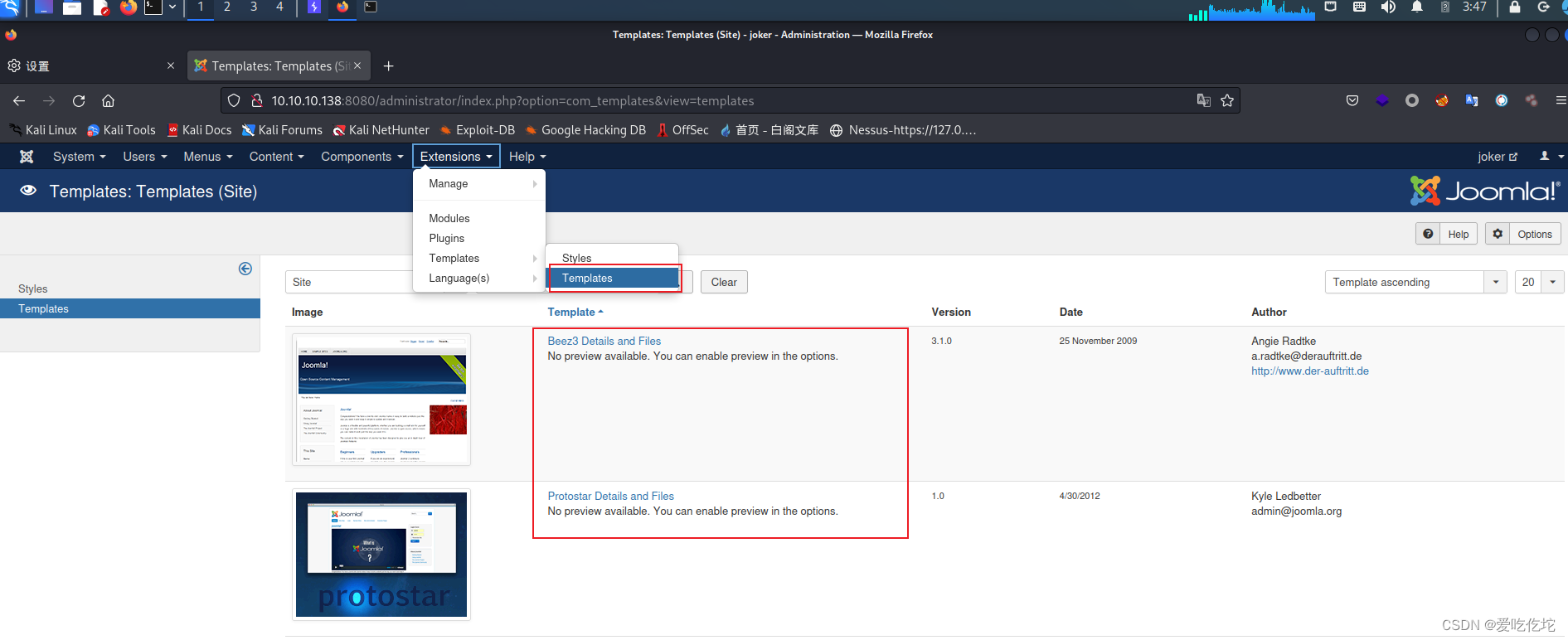Image resolution: width=1568 pixels, height=640 pixels.
Task: Switch to workspace 4
Action: (x=279, y=7)
